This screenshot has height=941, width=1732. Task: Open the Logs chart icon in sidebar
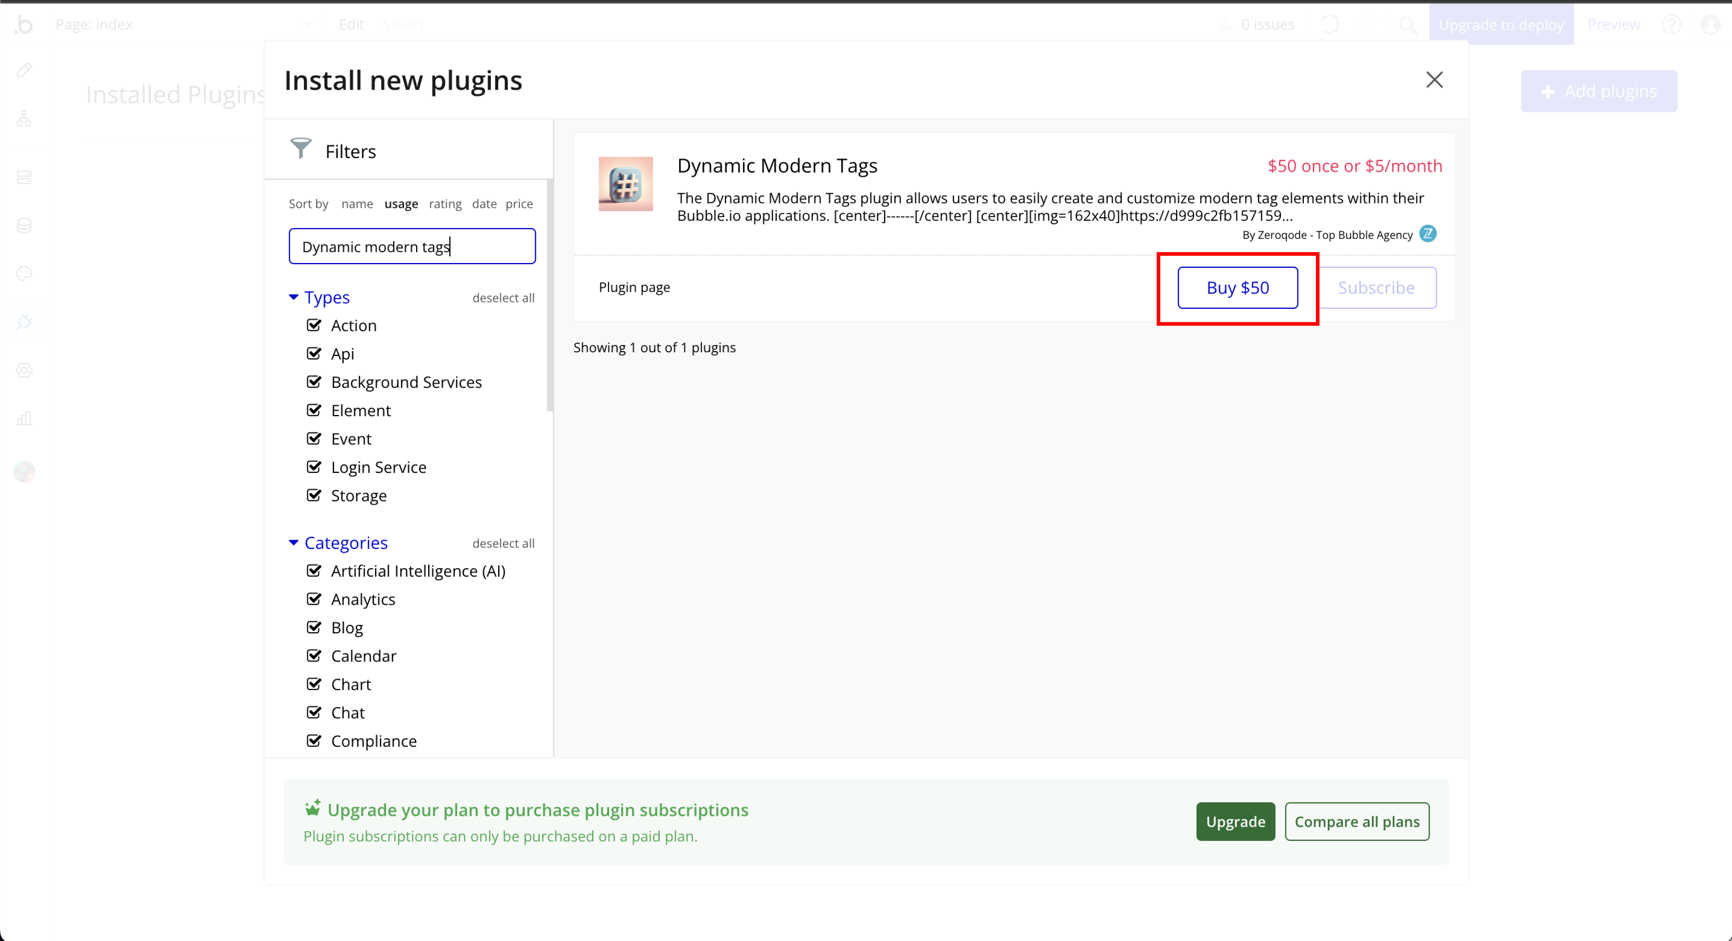point(24,418)
